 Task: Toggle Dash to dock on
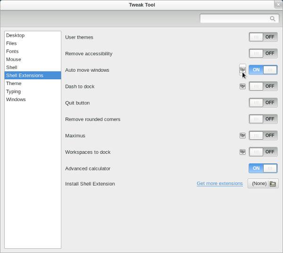(x=263, y=86)
